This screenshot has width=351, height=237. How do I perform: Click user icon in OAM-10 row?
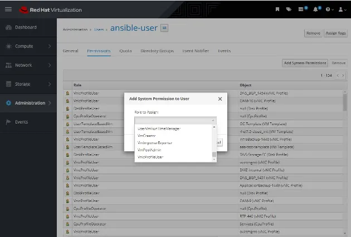click(67, 101)
